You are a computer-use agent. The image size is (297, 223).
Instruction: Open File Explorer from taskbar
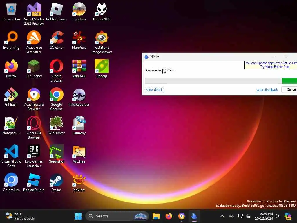tap(156, 216)
